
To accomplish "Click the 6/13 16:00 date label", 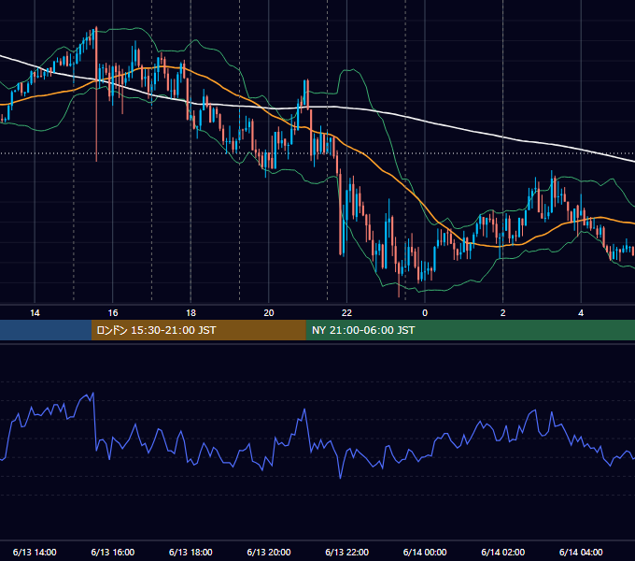I will coord(113,552).
